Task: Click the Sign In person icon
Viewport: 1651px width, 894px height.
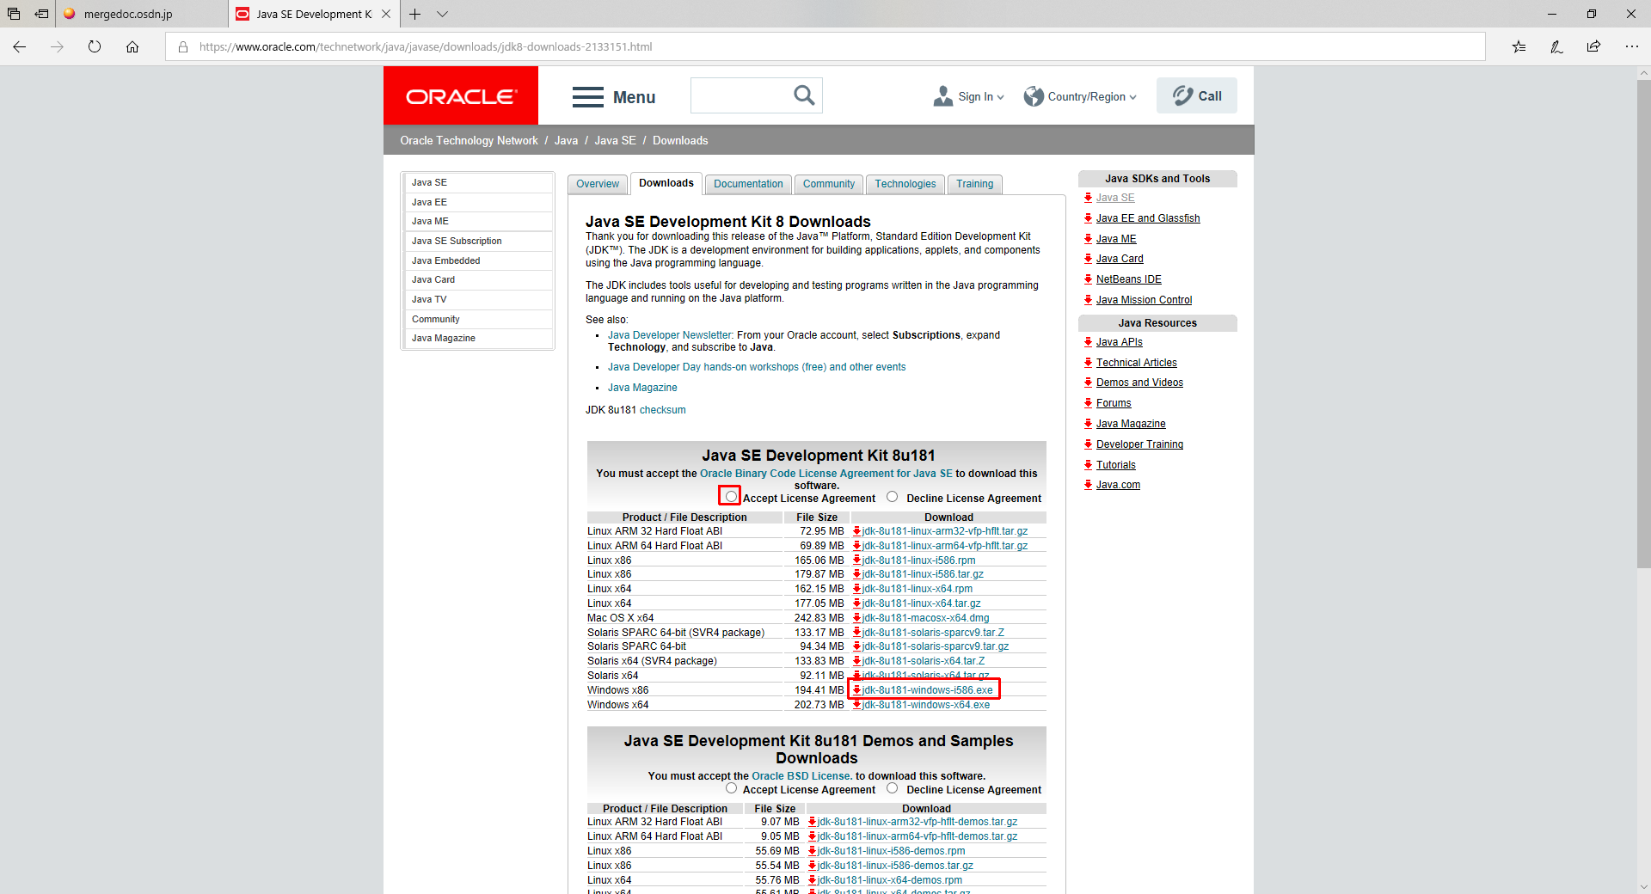Action: click(942, 96)
